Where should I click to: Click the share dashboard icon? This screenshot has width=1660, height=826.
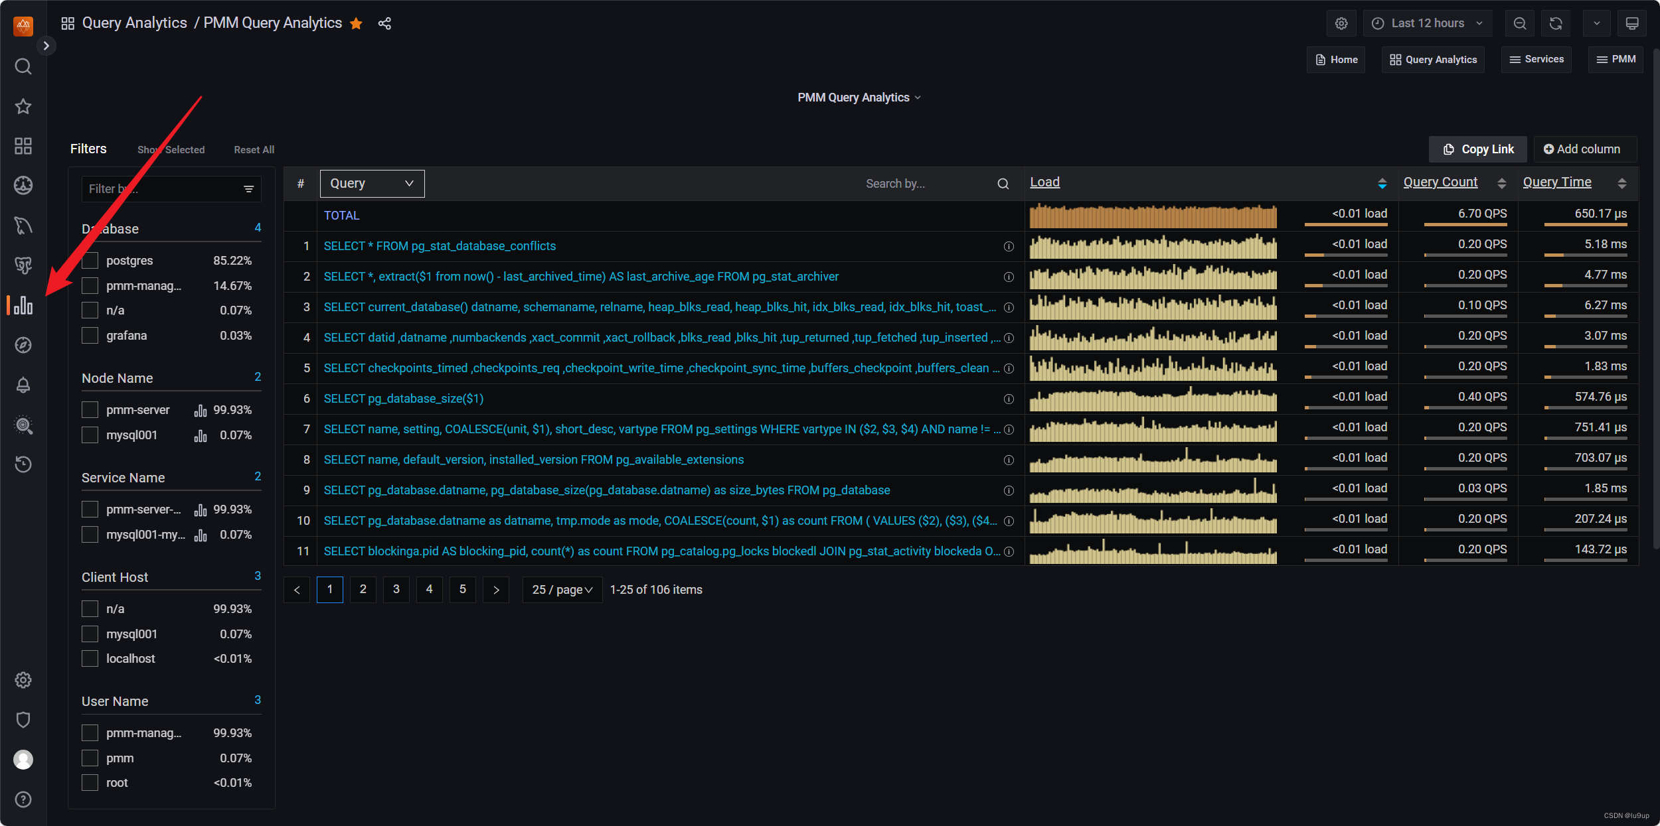coord(384,23)
